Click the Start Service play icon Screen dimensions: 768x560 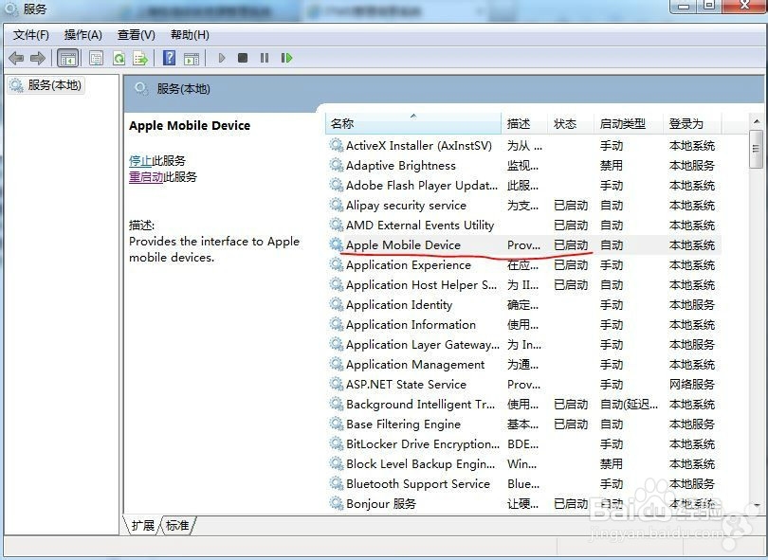pyautogui.click(x=222, y=58)
